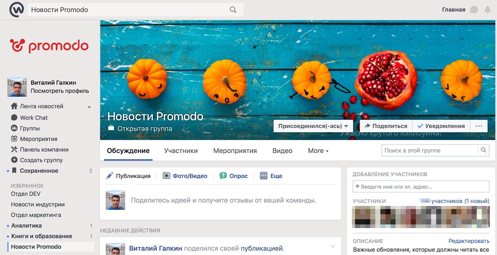Open Work Chat from sidebar
Image resolution: width=497 pixels, height=255 pixels.
(34, 117)
